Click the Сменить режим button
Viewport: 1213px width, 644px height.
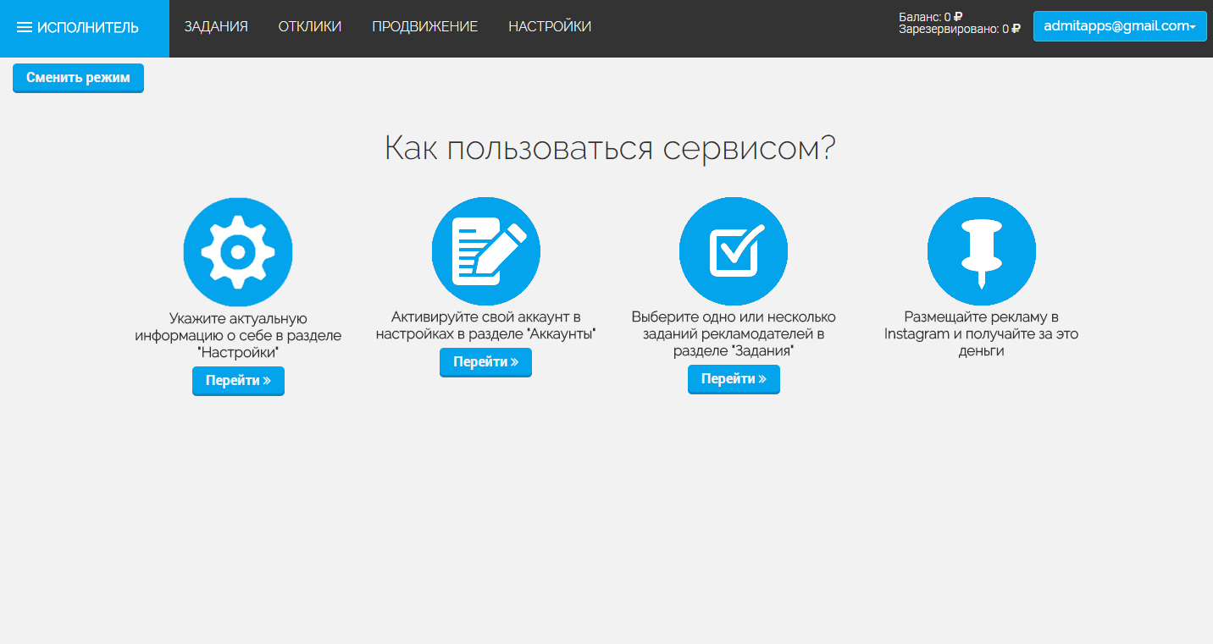[78, 78]
